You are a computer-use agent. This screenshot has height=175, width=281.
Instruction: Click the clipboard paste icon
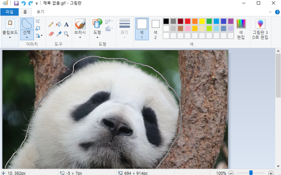pyautogui.click(x=10, y=23)
